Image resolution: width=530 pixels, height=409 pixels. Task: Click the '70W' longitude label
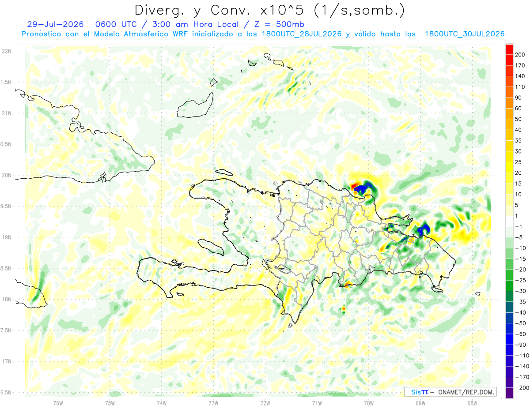click(369, 403)
